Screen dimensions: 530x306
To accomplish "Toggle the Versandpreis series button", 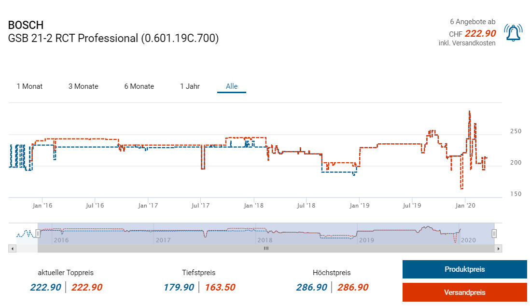I will pos(464,292).
